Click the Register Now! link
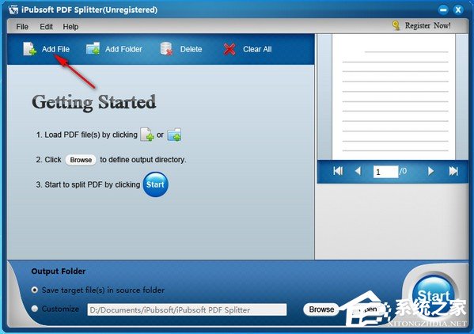This screenshot has width=474, height=334. pyautogui.click(x=428, y=25)
